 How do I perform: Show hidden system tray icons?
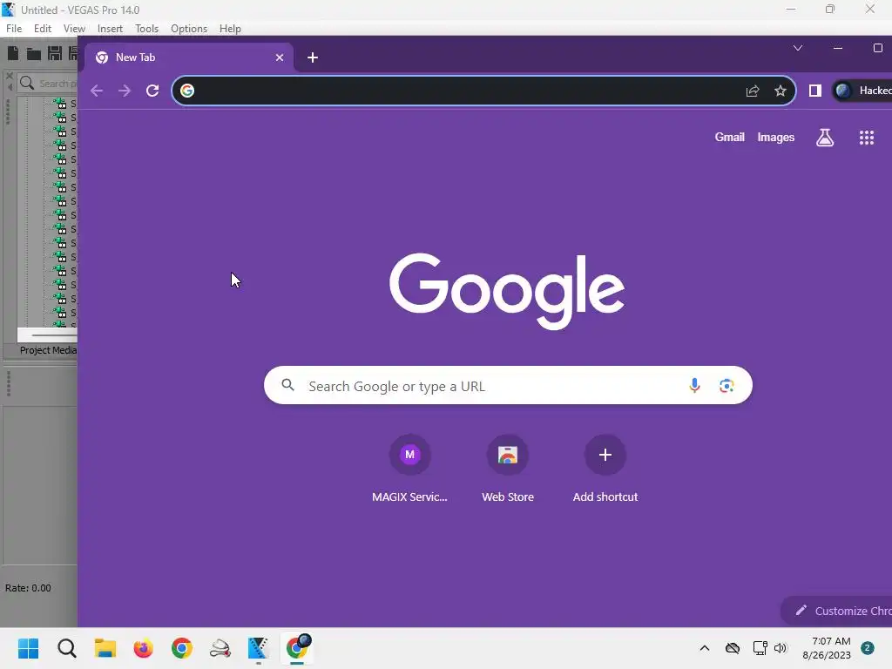tap(704, 648)
